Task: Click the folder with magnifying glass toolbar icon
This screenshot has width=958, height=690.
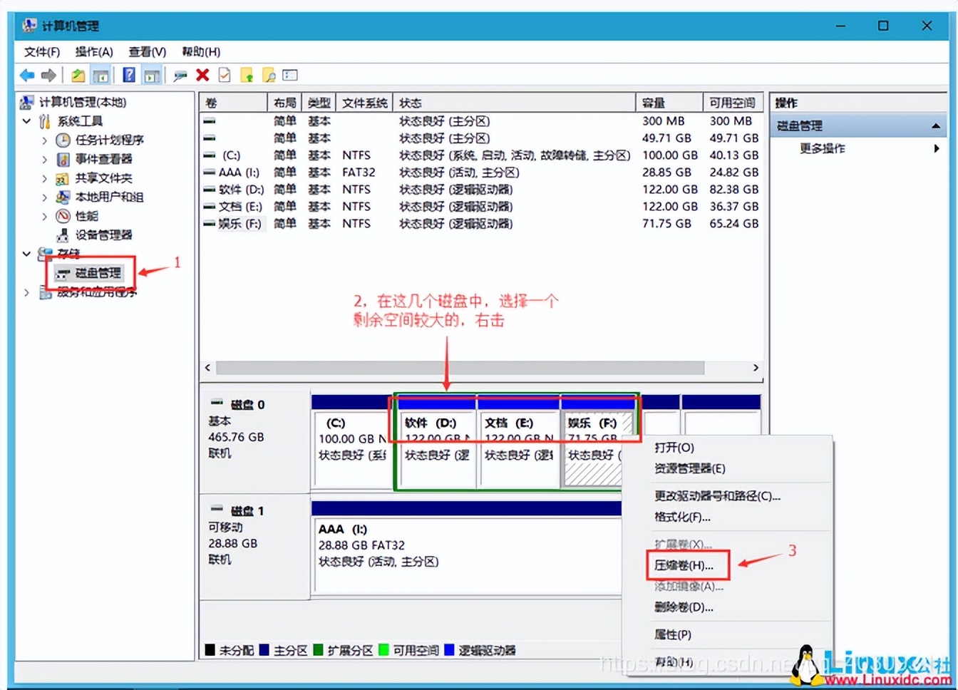Action: click(269, 75)
